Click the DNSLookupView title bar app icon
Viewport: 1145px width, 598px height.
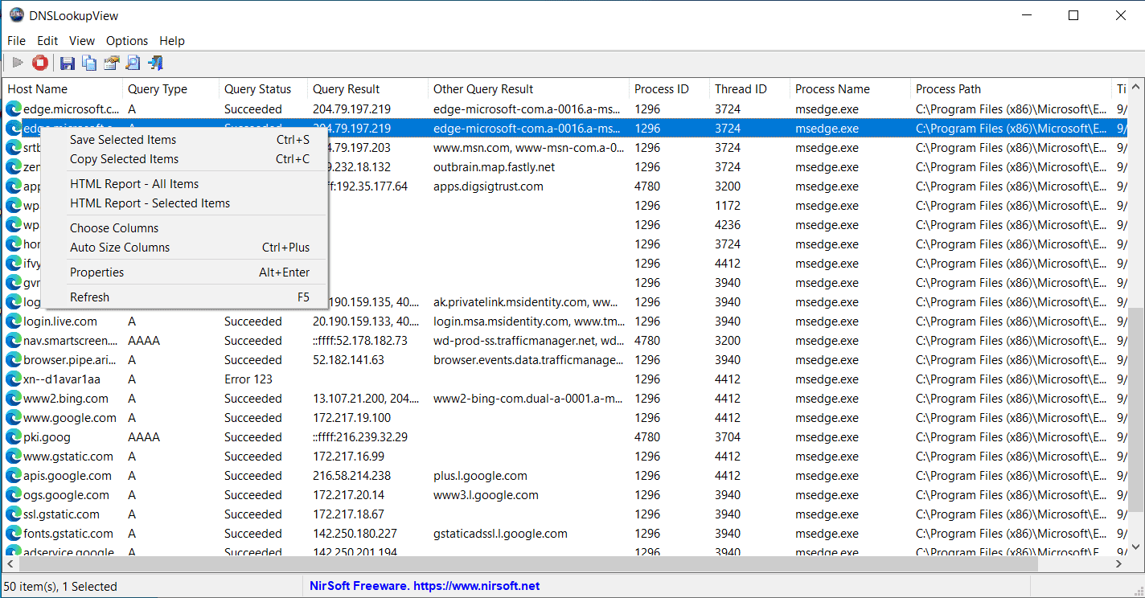coord(16,15)
